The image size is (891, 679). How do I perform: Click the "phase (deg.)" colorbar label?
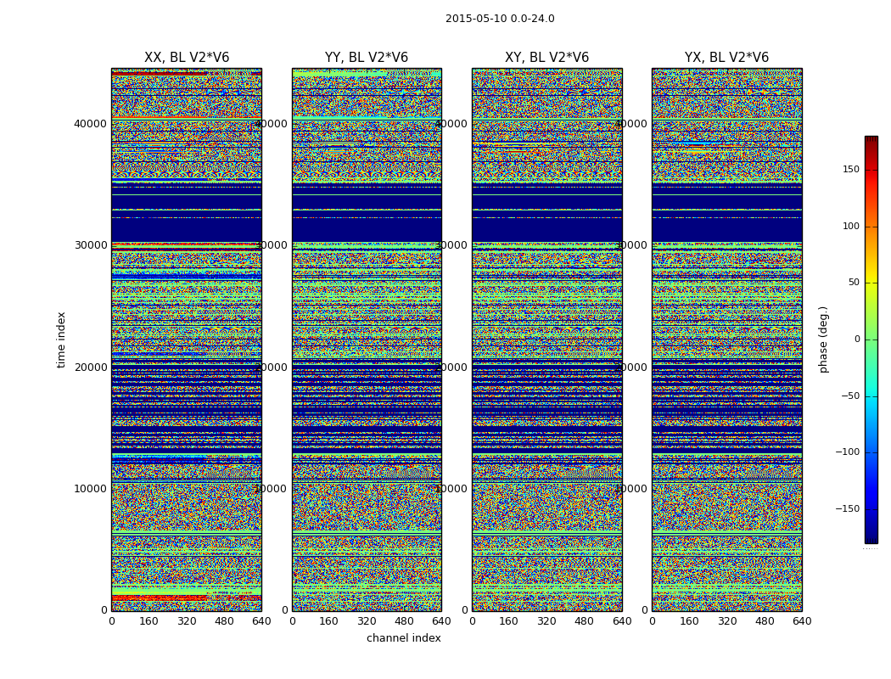[x=823, y=339]
